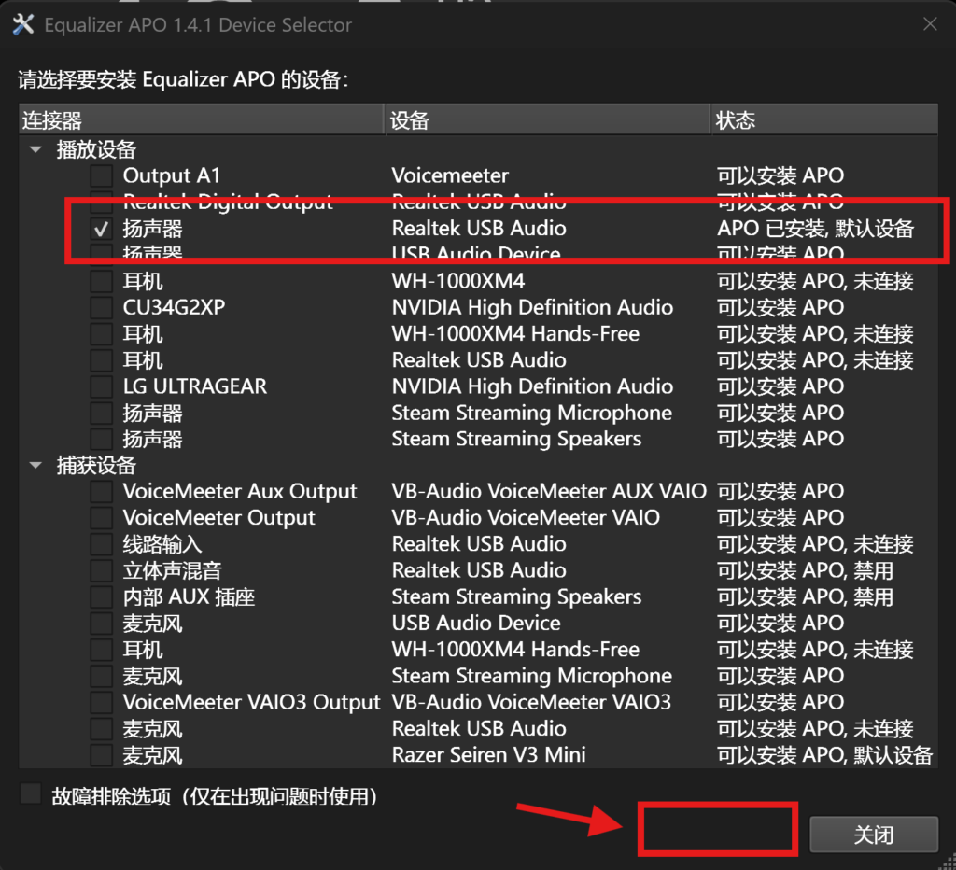Screen dimensions: 956x870
Task: Tick the 耳机 WH-1000XM4 playback checkbox
Action: [x=101, y=281]
